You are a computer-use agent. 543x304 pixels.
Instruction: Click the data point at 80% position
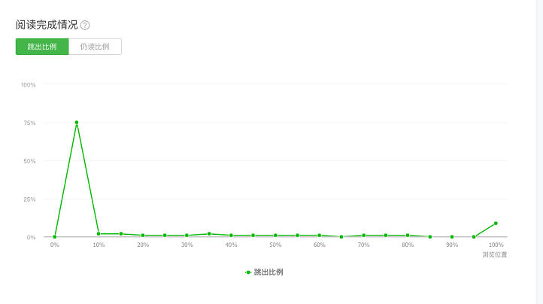click(x=408, y=236)
